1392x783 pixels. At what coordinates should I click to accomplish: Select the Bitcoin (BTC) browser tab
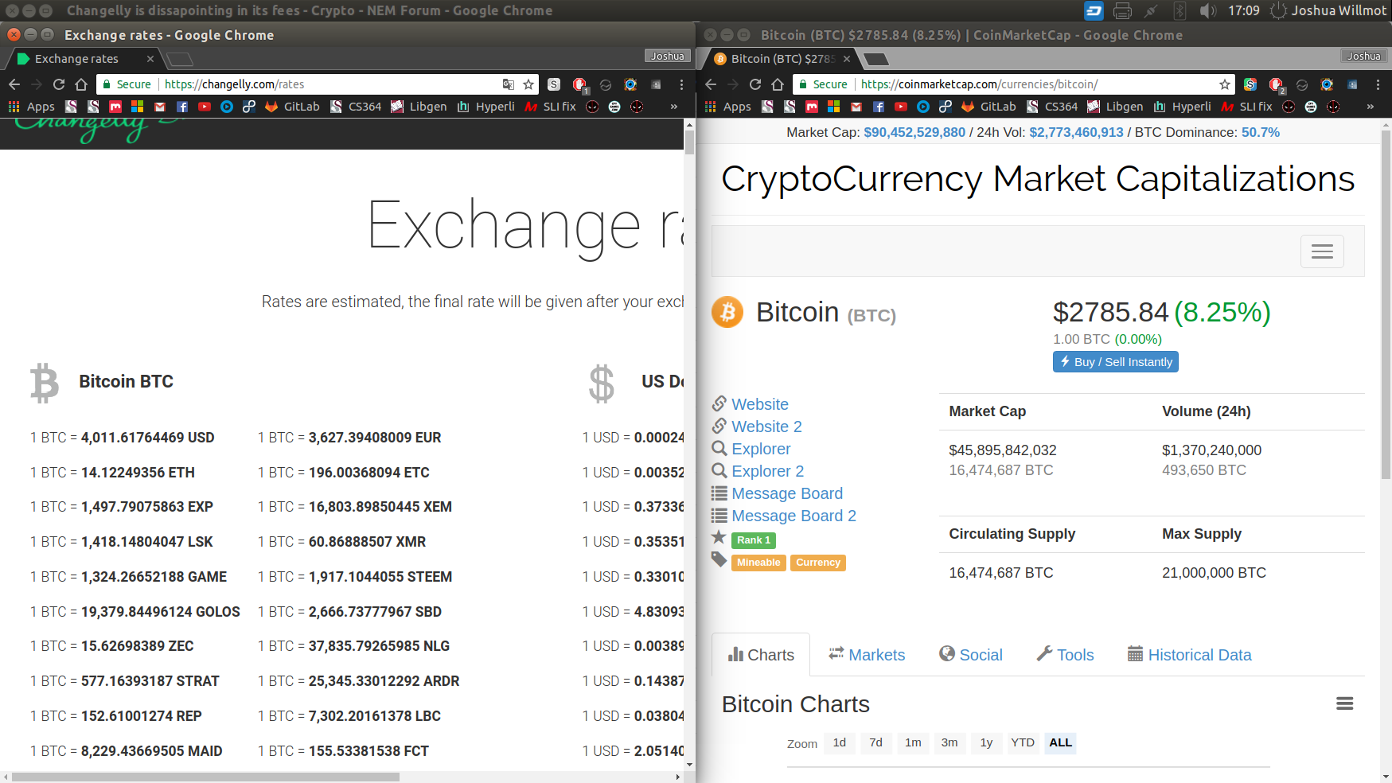click(782, 59)
